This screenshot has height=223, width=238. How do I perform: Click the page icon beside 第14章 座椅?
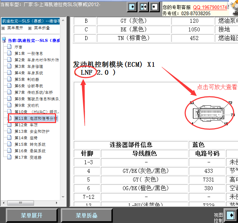tap(9, 137)
